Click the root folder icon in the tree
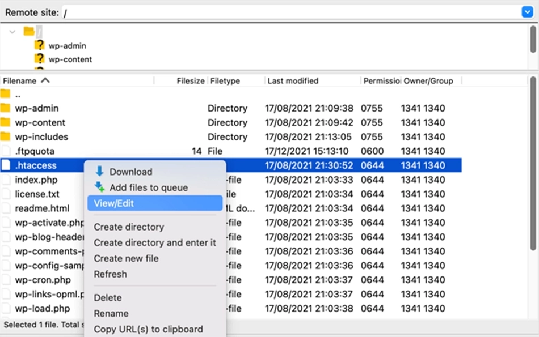Image resolution: width=539 pixels, height=337 pixels. [30, 32]
